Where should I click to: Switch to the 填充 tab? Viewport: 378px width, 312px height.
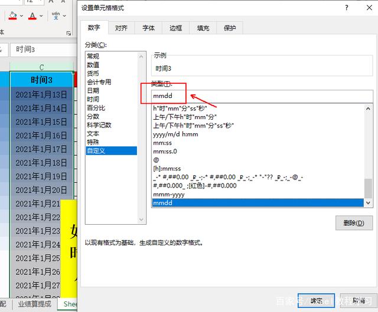tap(203, 28)
